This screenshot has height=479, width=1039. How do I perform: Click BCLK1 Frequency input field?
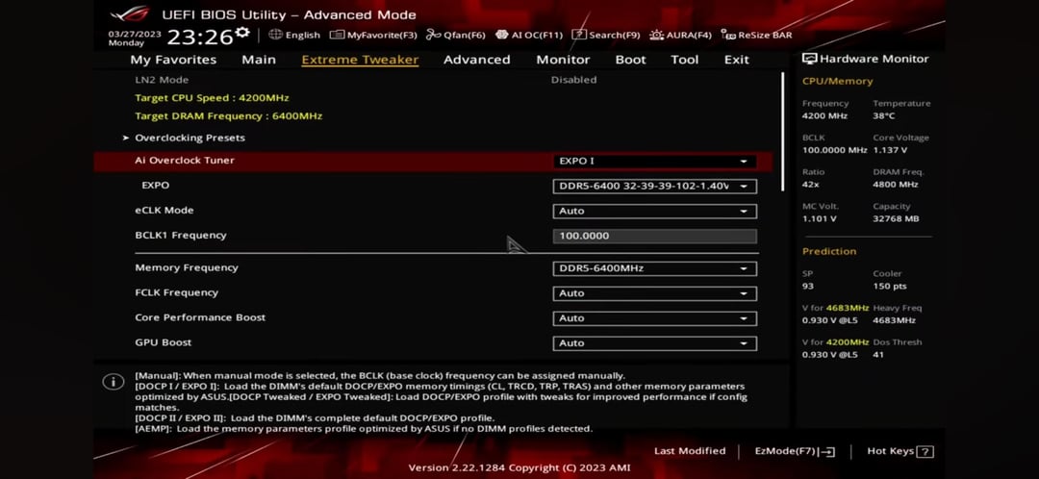coord(654,236)
